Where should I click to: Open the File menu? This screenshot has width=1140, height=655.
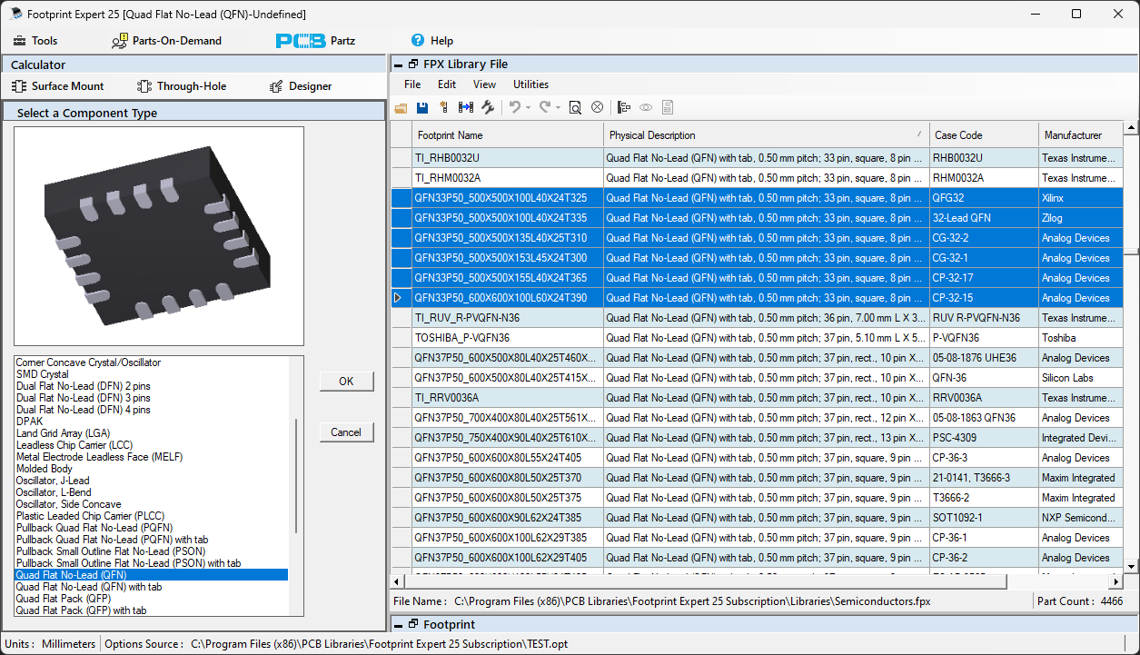[x=412, y=84]
